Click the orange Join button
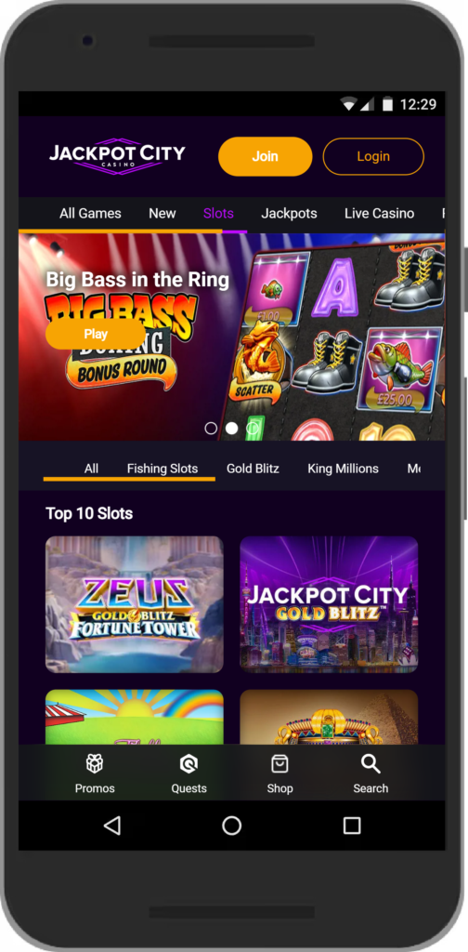 coord(265,156)
